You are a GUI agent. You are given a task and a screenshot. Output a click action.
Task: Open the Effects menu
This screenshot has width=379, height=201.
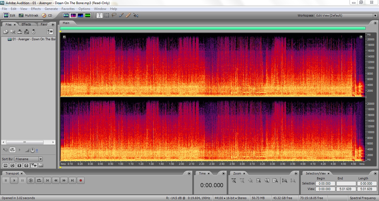(36, 9)
